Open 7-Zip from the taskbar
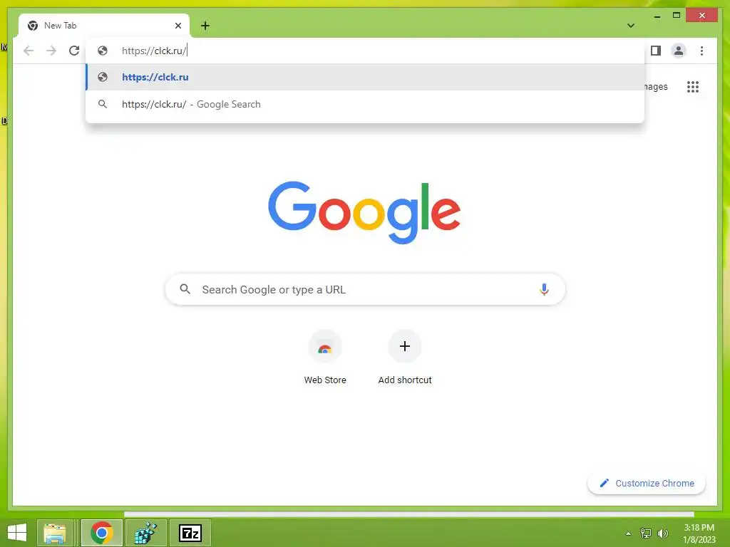730x547 pixels. tap(190, 533)
